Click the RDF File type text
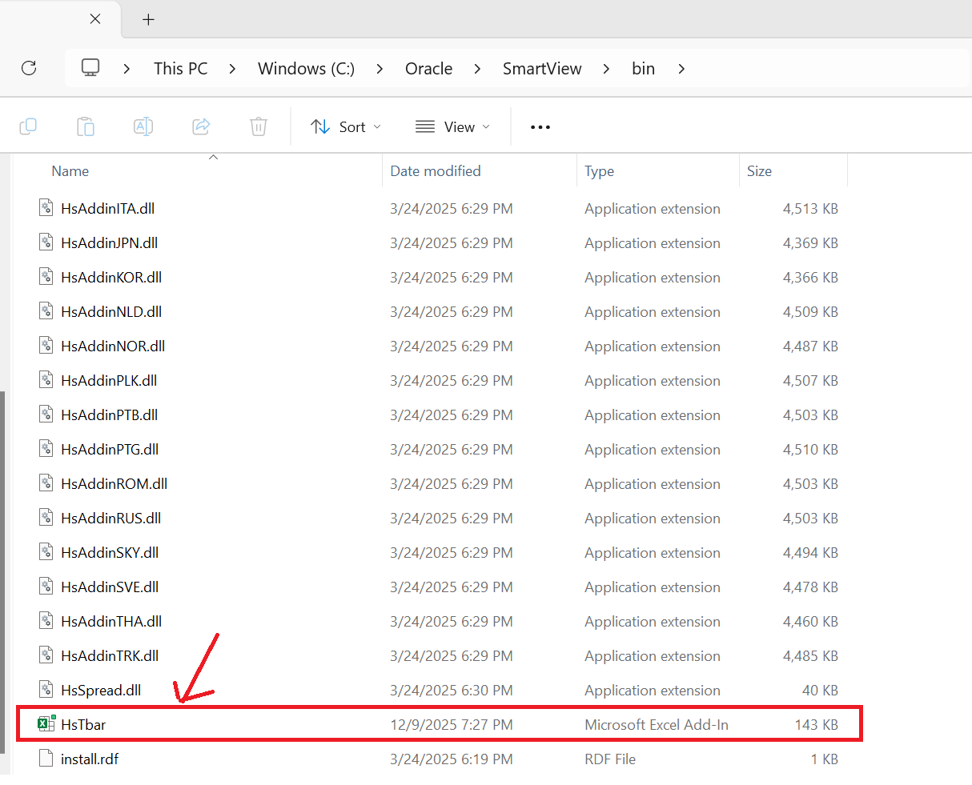The height and width of the screenshot is (785, 972). [x=610, y=759]
